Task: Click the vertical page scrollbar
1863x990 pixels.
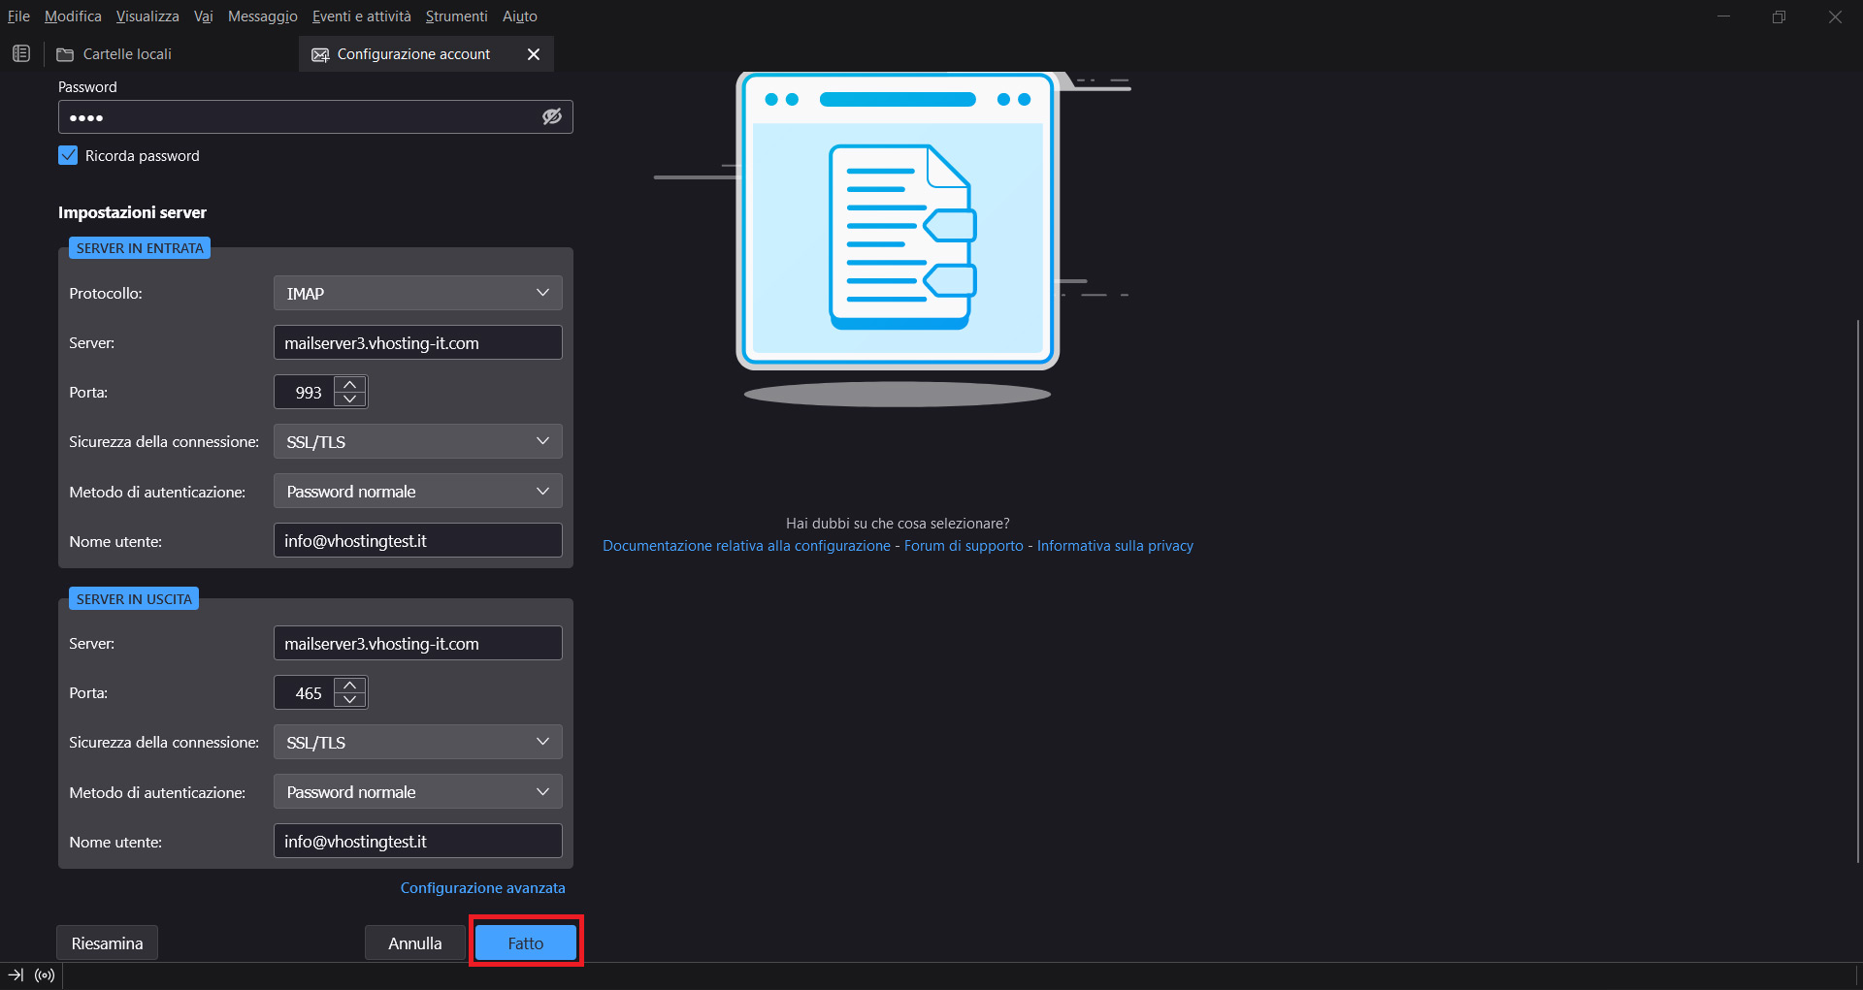Action: click(x=1857, y=591)
